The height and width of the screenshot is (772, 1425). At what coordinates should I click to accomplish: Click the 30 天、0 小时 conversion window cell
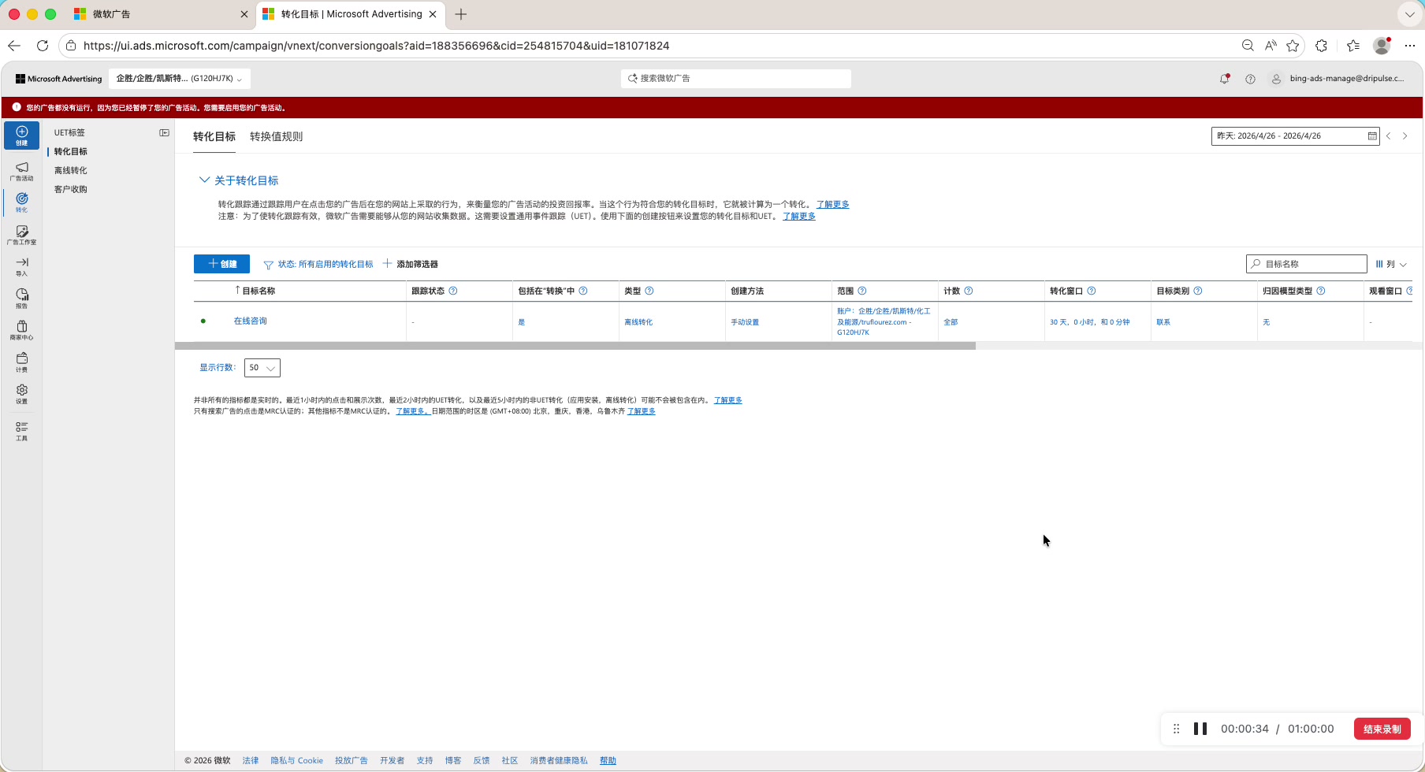tap(1089, 322)
